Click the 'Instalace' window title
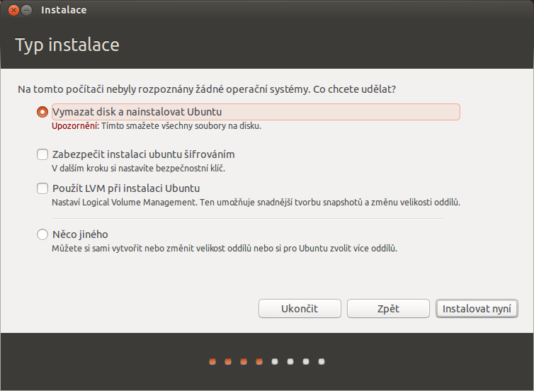This screenshot has height=391, width=534. coord(64,10)
